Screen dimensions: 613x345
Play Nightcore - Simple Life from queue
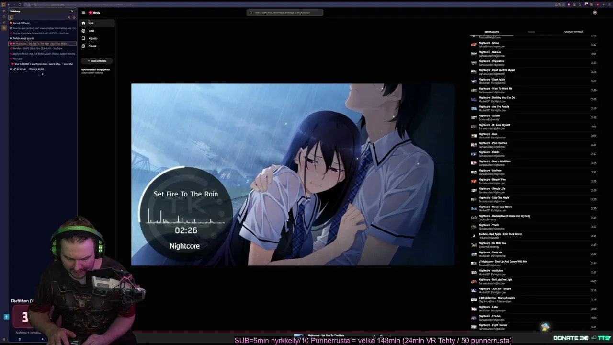point(534,190)
